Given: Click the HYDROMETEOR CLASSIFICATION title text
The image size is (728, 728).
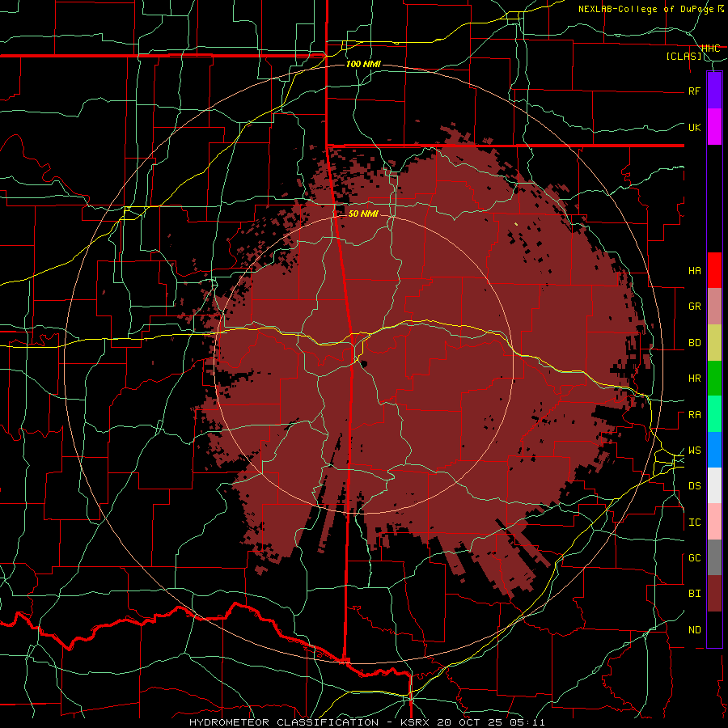Looking at the screenshot, I should [284, 722].
